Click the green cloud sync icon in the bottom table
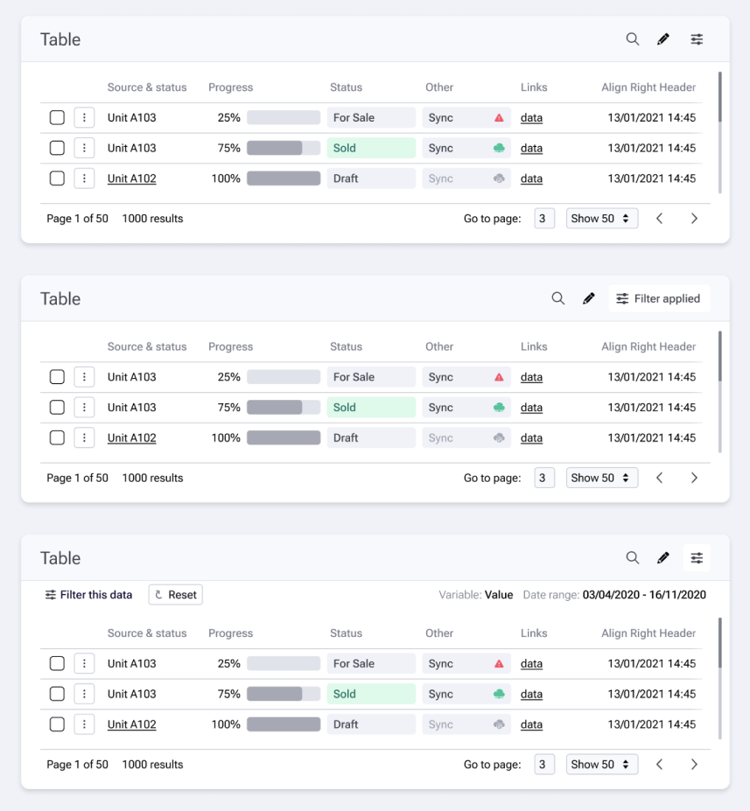The height and width of the screenshot is (811, 750). click(499, 694)
